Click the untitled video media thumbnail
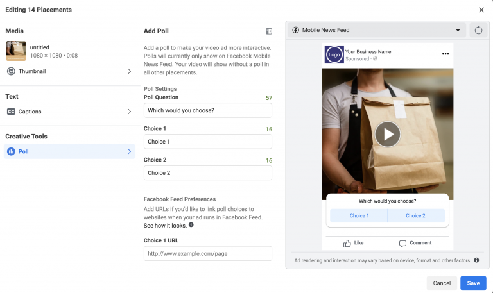The height and width of the screenshot is (293, 493). (16, 51)
